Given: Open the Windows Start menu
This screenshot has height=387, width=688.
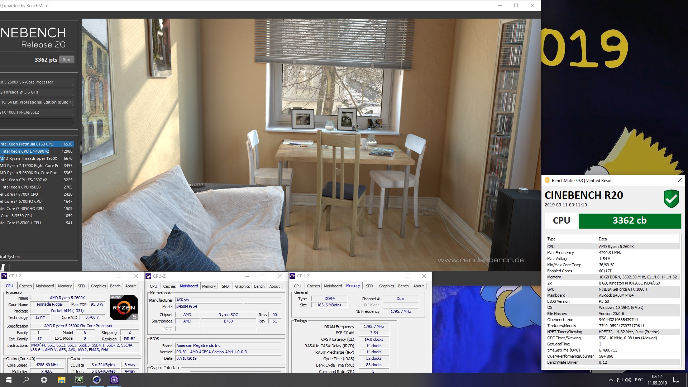Looking at the screenshot, I should tap(9, 380).
